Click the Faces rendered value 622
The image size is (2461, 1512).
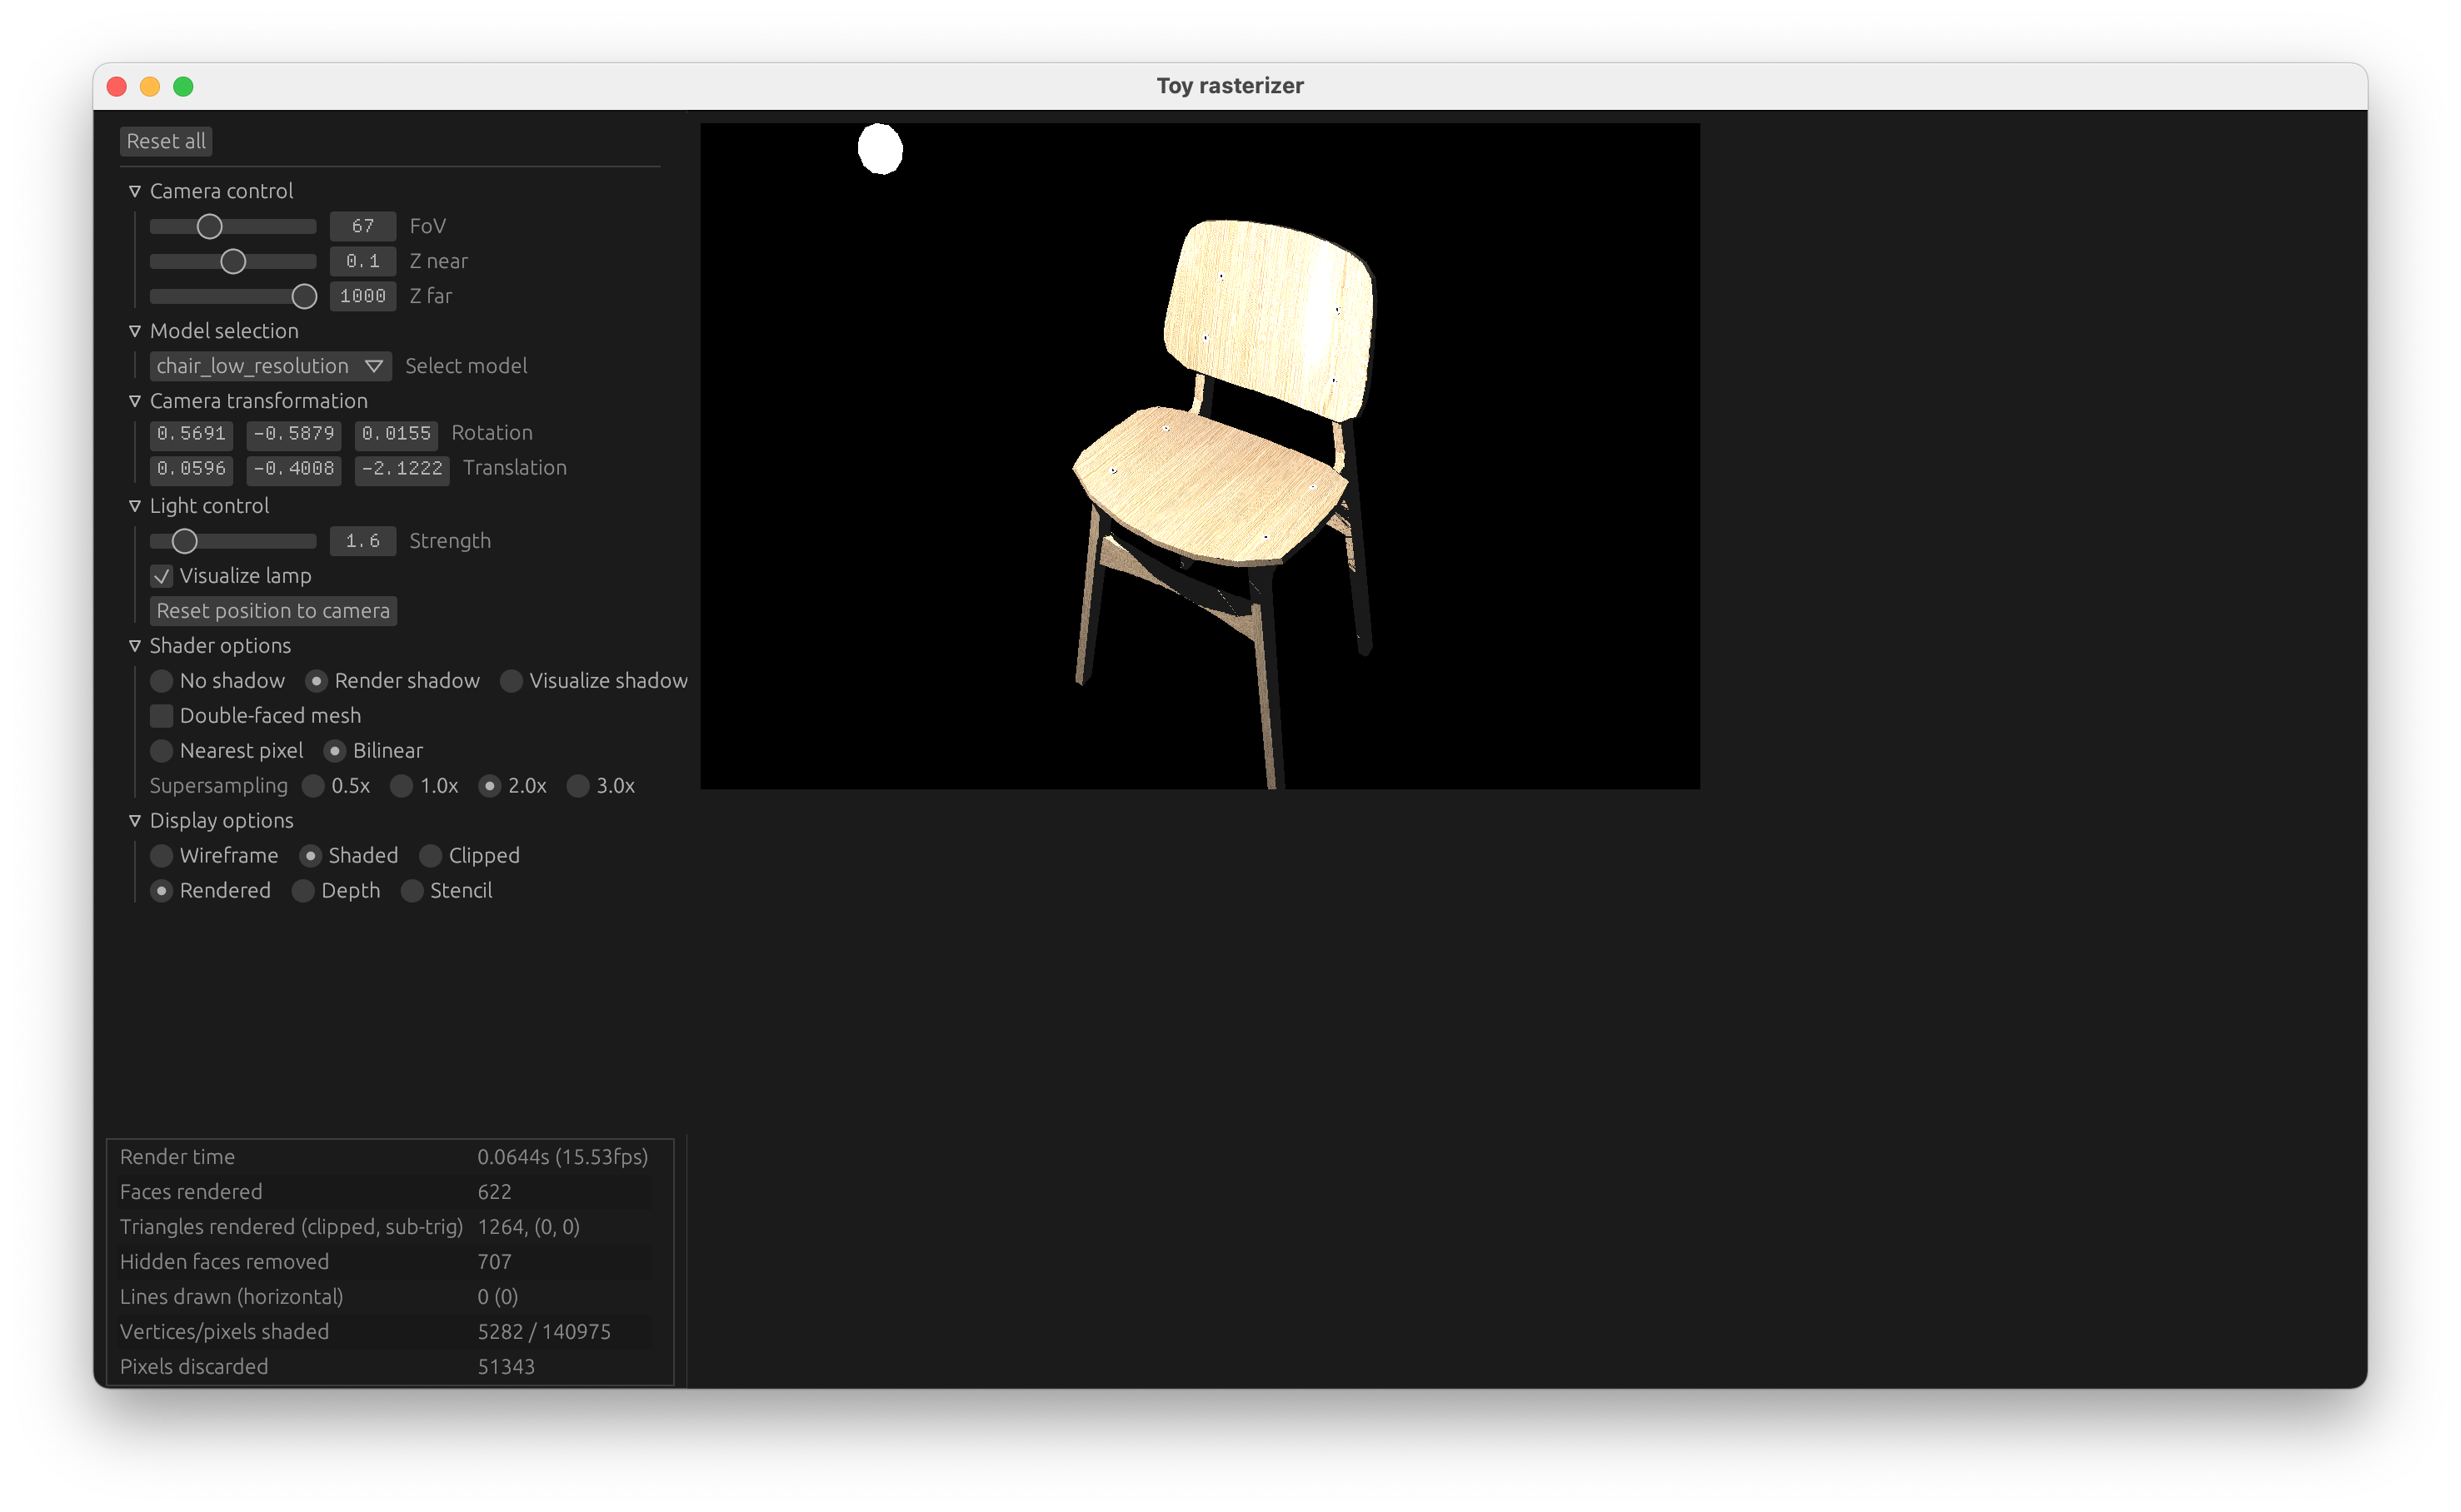coord(494,1192)
